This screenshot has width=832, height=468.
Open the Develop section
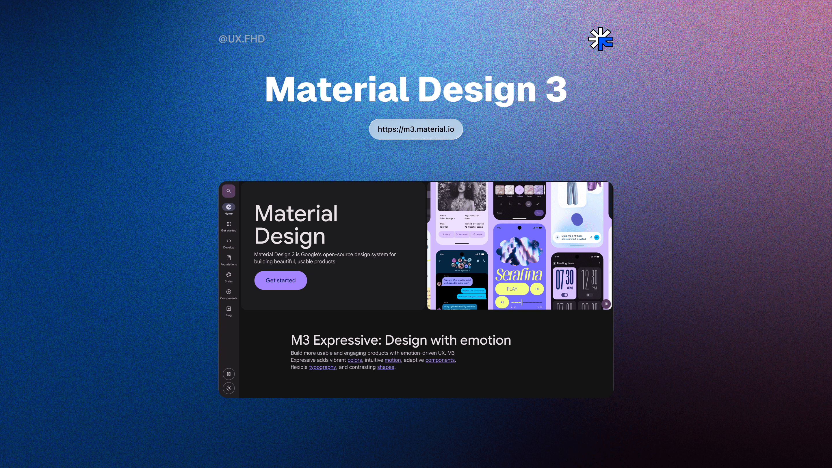tap(228, 241)
